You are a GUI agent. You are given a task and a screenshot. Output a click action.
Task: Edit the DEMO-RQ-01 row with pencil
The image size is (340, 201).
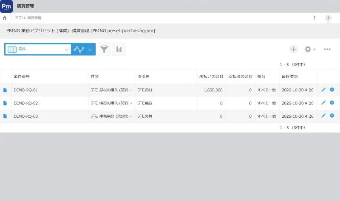point(323,90)
